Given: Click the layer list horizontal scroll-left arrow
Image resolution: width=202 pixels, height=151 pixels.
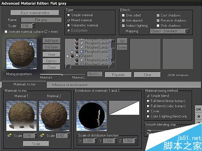Looking at the screenshot, I should [x=67, y=67].
